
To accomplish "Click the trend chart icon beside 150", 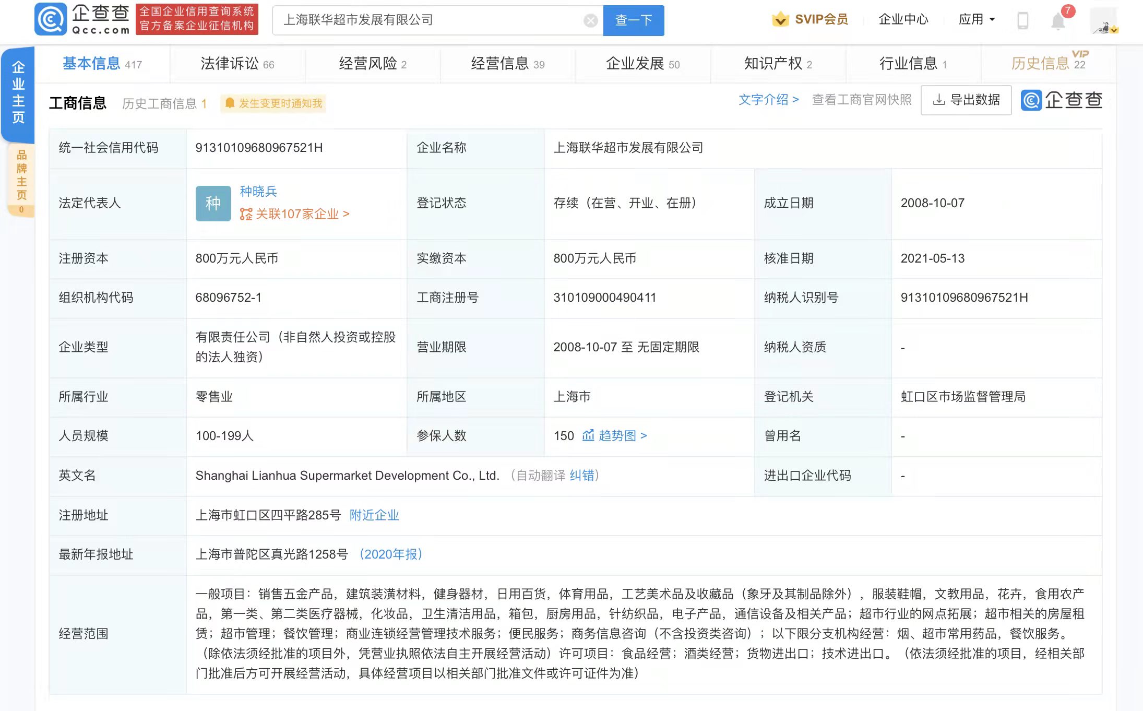I will [x=588, y=435].
